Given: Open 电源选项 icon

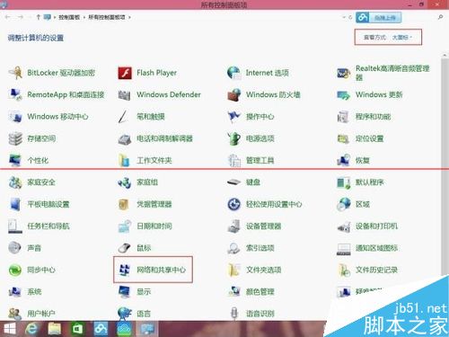Looking at the screenshot, I should coord(234,138).
